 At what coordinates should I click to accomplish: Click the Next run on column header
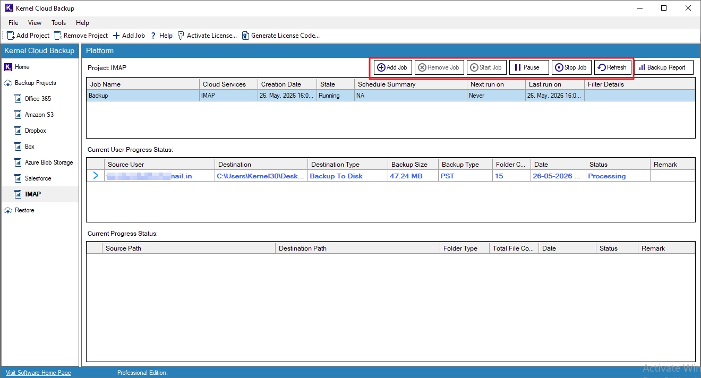(496, 84)
